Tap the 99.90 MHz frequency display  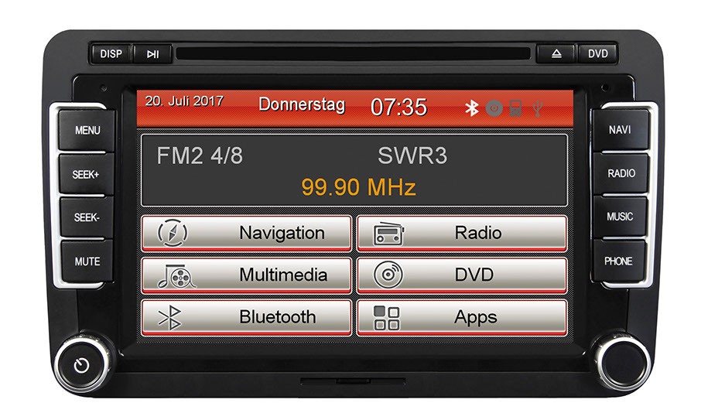(358, 187)
